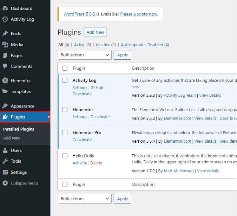Click the top Apply button
The height and width of the screenshot is (216, 237).
coord(123,55)
